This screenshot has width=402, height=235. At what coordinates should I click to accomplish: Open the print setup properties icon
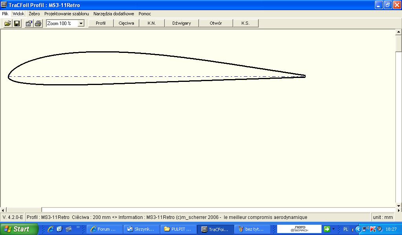pos(29,23)
